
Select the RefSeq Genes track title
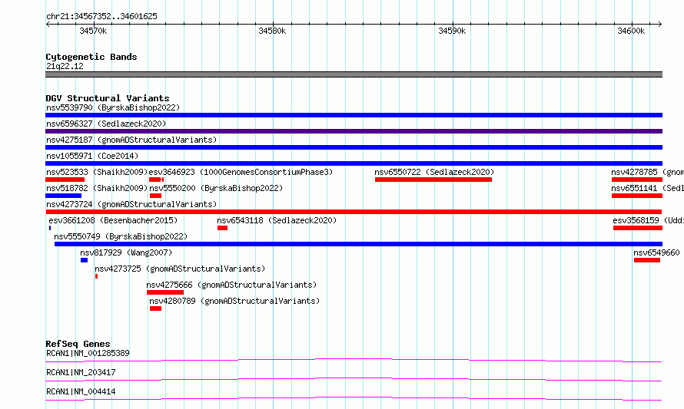(x=78, y=344)
